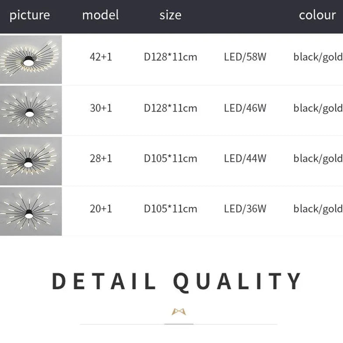The height and width of the screenshot is (343, 343).
Task: Select the 28+1 model label
Action: click(x=101, y=158)
